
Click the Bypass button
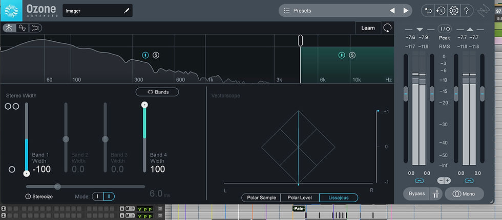click(x=416, y=193)
